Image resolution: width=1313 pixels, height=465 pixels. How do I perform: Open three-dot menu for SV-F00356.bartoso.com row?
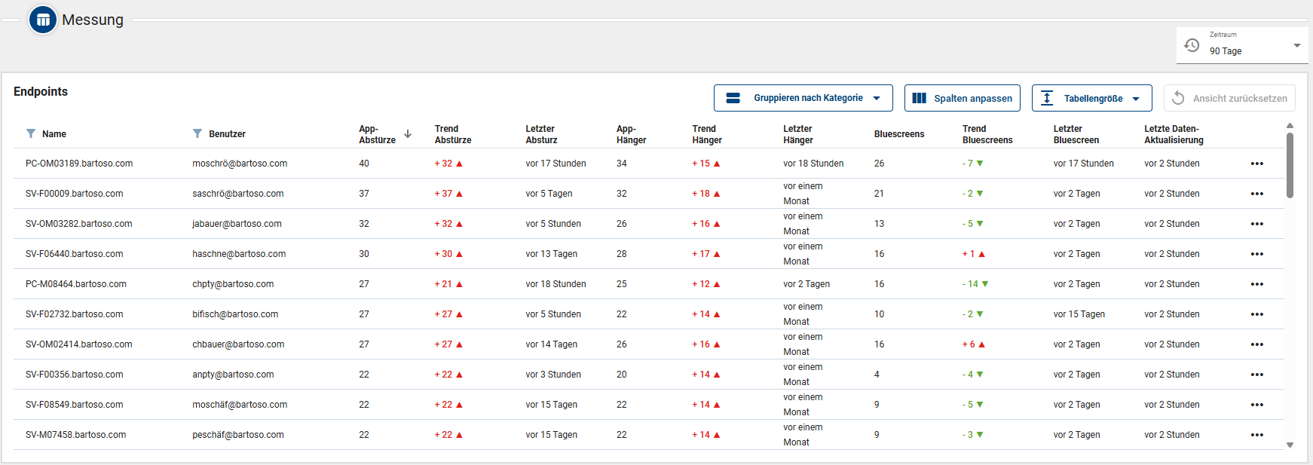[x=1256, y=375]
